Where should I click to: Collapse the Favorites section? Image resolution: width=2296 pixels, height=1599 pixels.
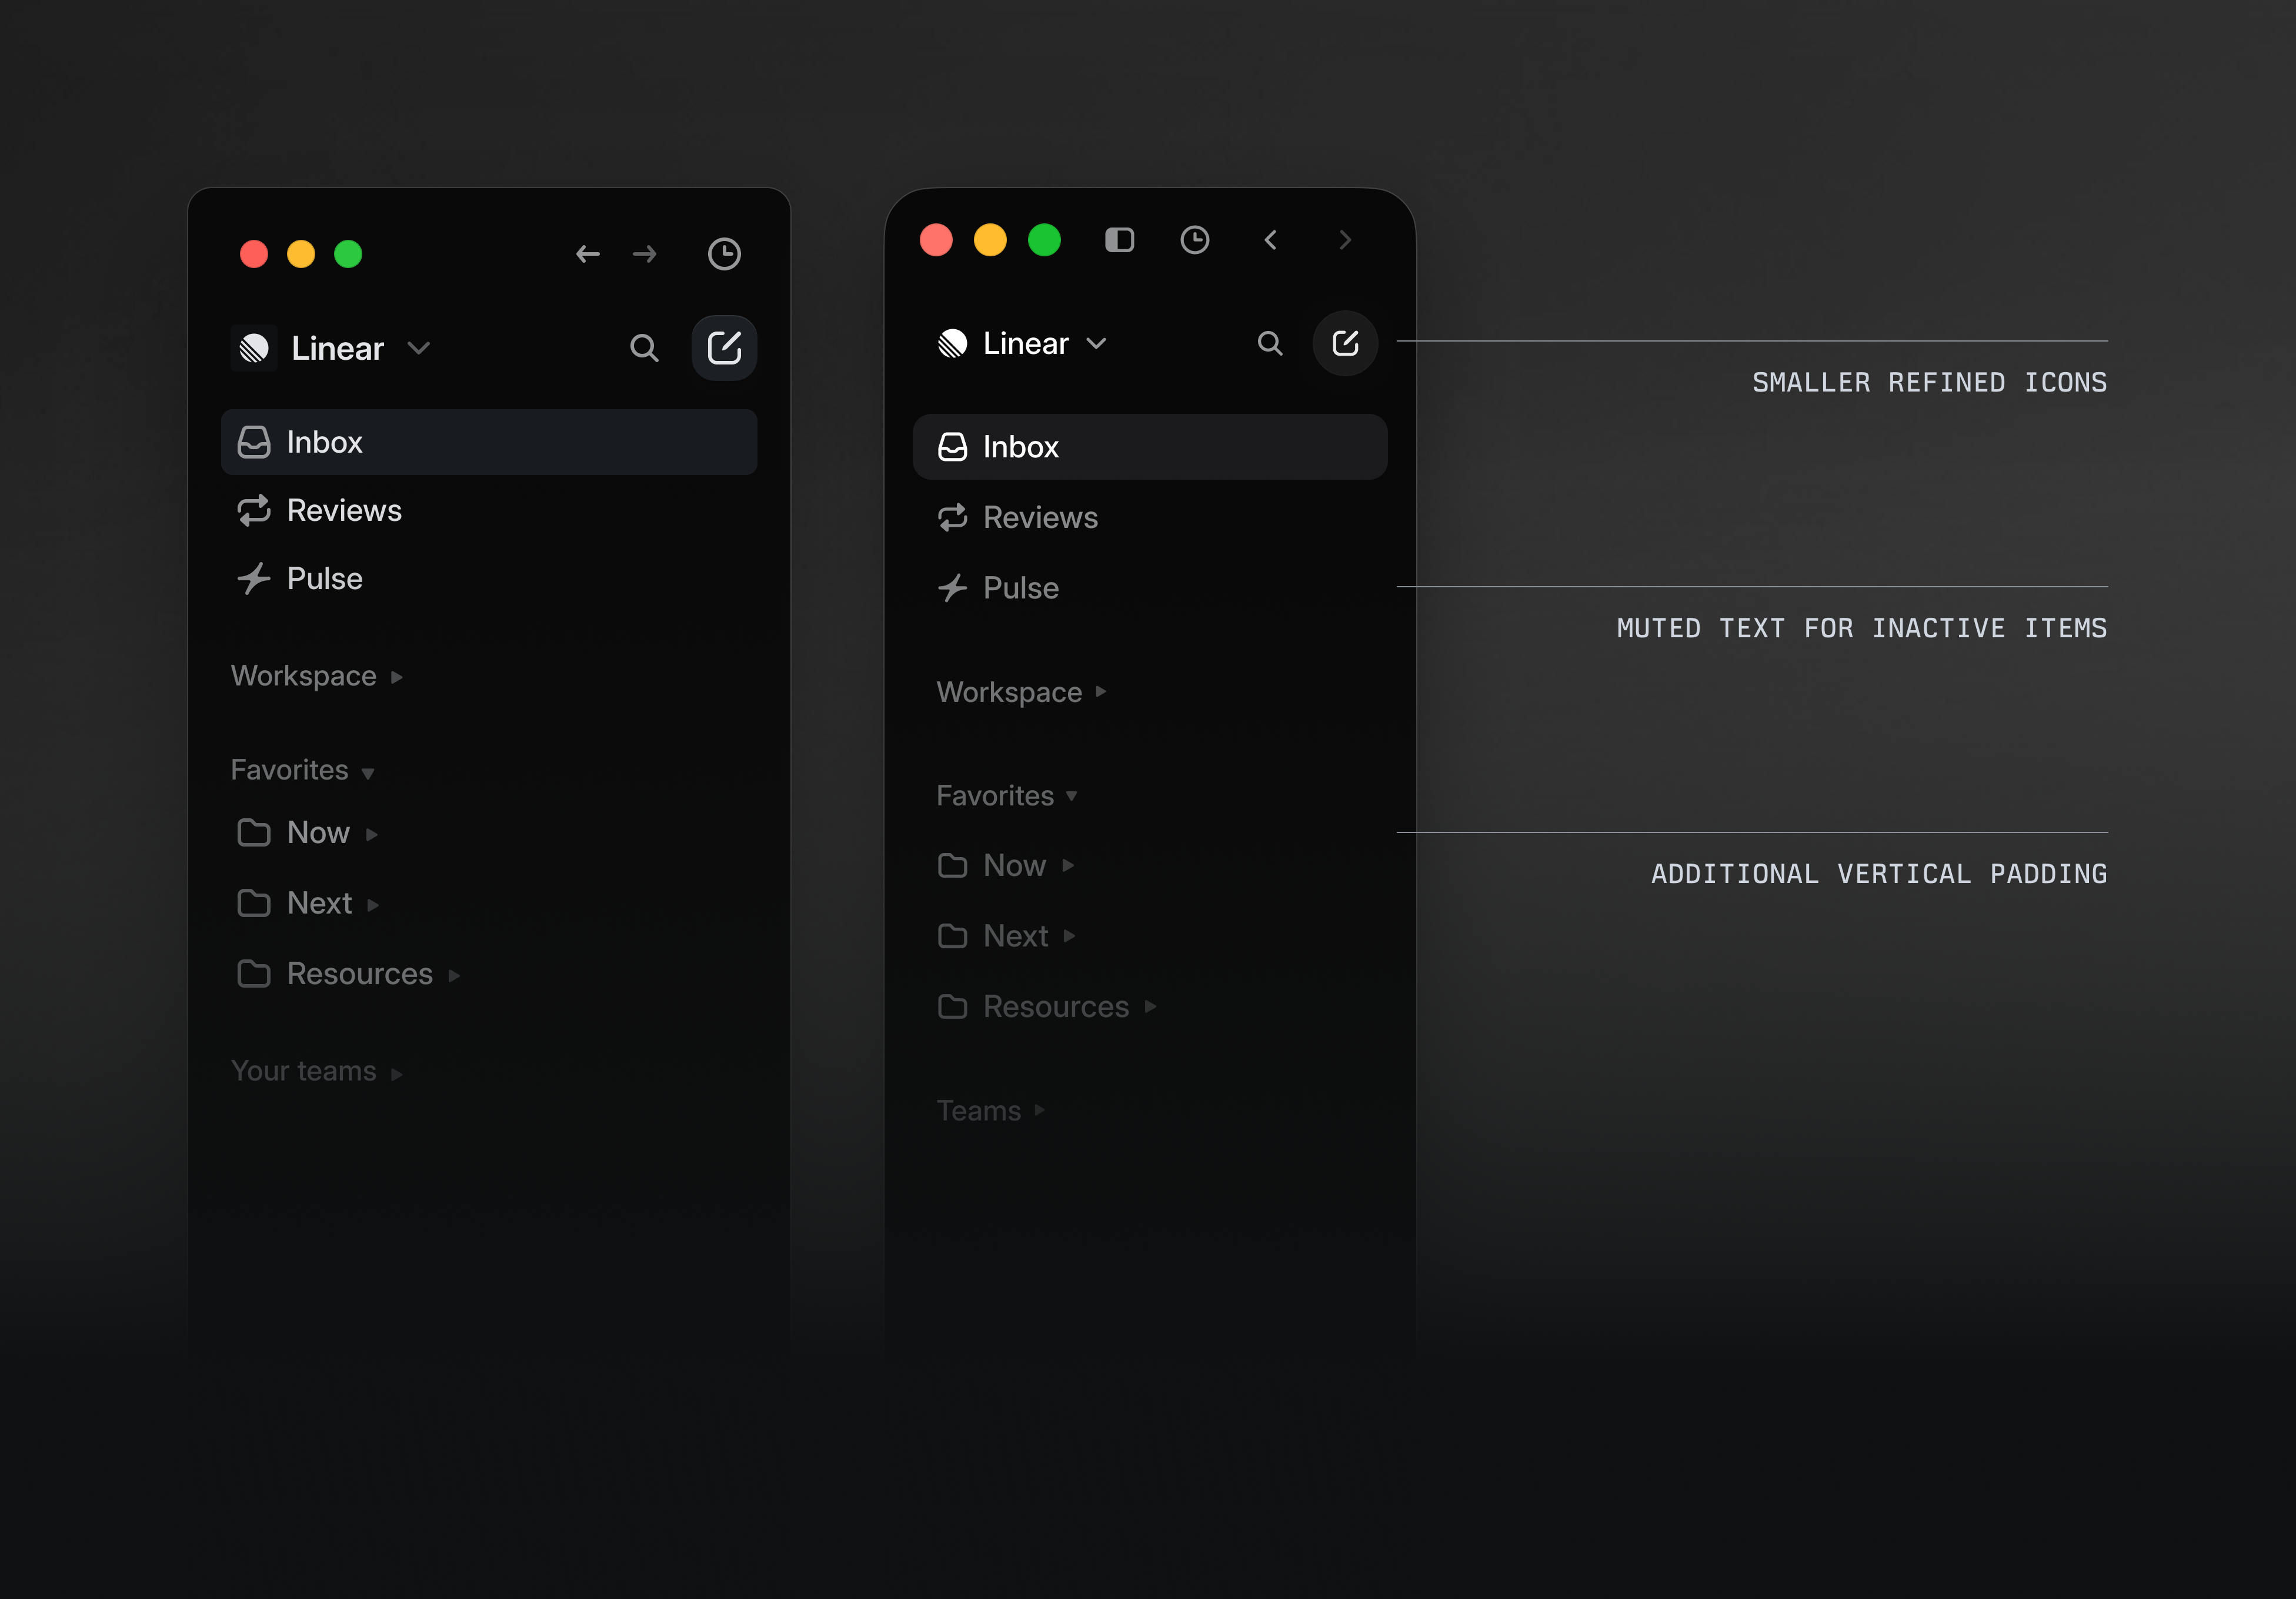367,771
